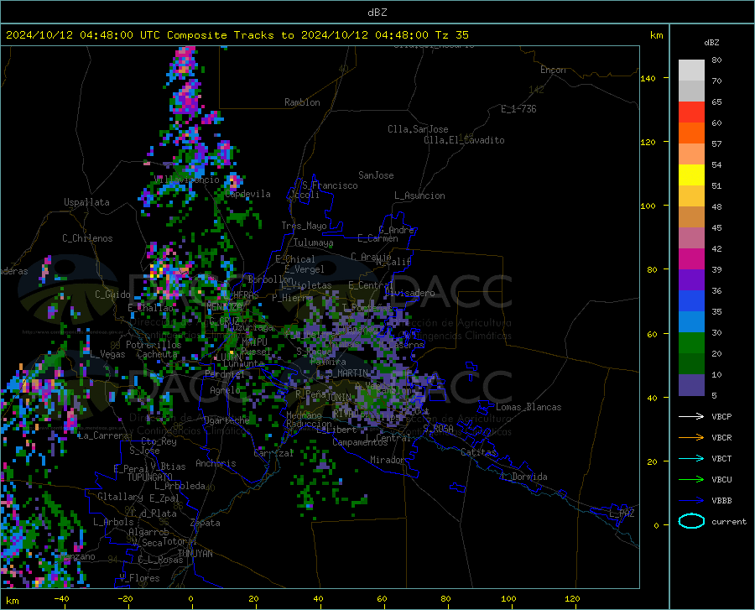Image resolution: width=755 pixels, height=610 pixels.
Task: Click the 'TUNUYAN' map label
Action: [x=195, y=554]
